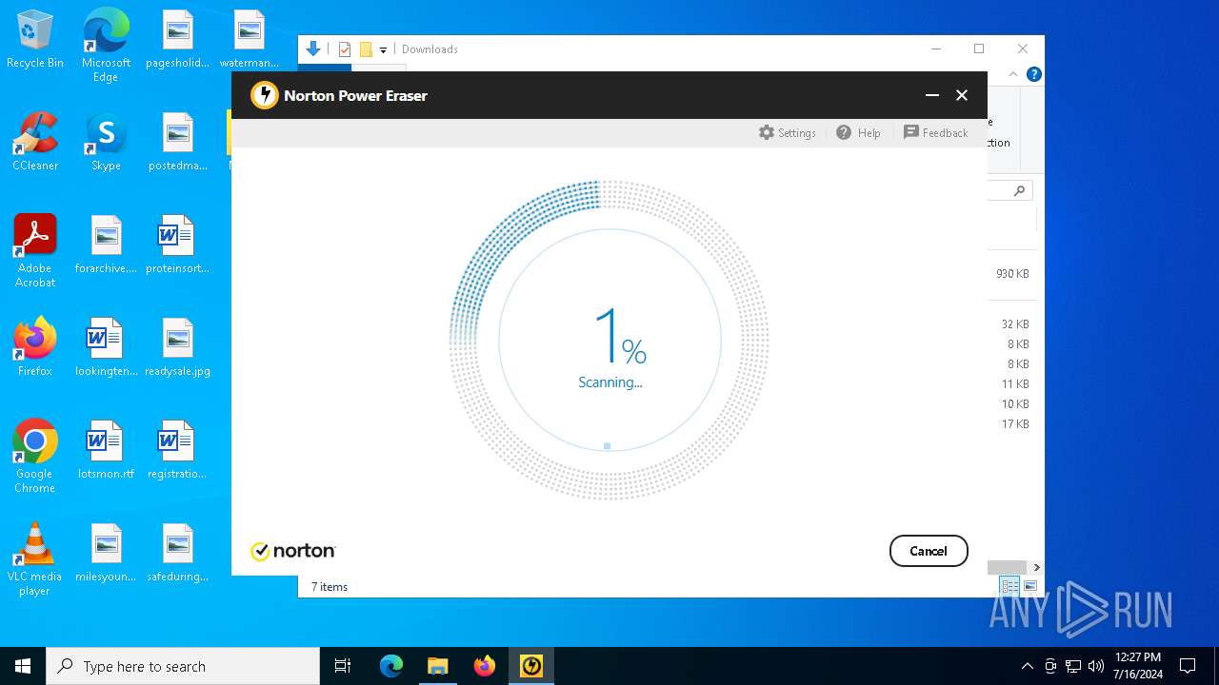Click the Scanning... status label
1219x685 pixels.
[x=610, y=382]
